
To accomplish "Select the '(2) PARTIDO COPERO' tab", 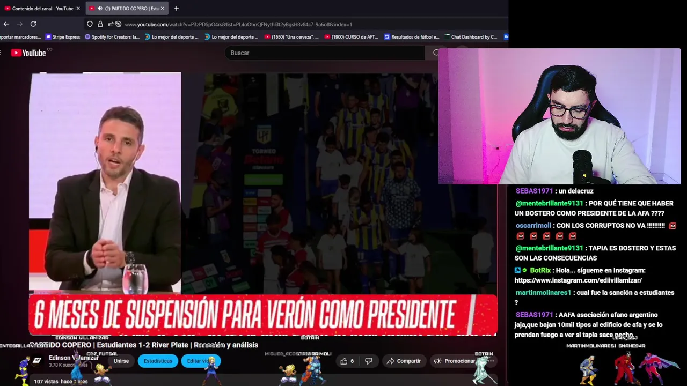I will pos(127,9).
